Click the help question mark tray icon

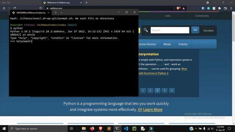coord(191,129)
